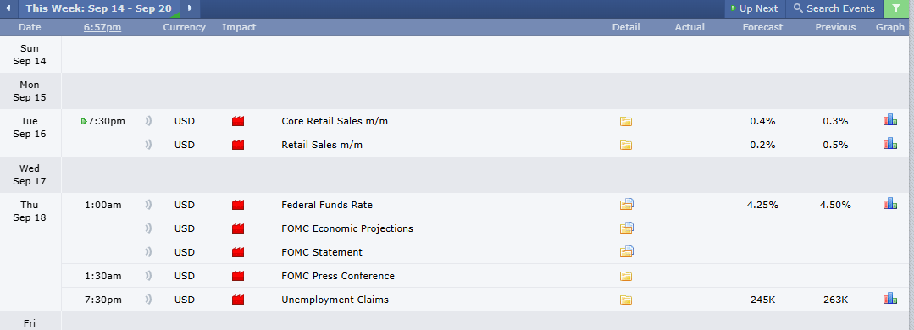Screen dimensions: 914x330
Task: Open detail folder for FOMC Statement
Action: coord(627,251)
